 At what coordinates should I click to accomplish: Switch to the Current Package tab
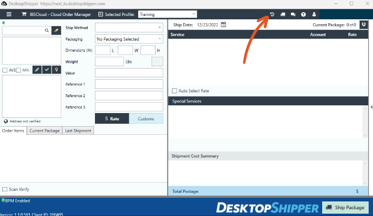tap(45, 131)
